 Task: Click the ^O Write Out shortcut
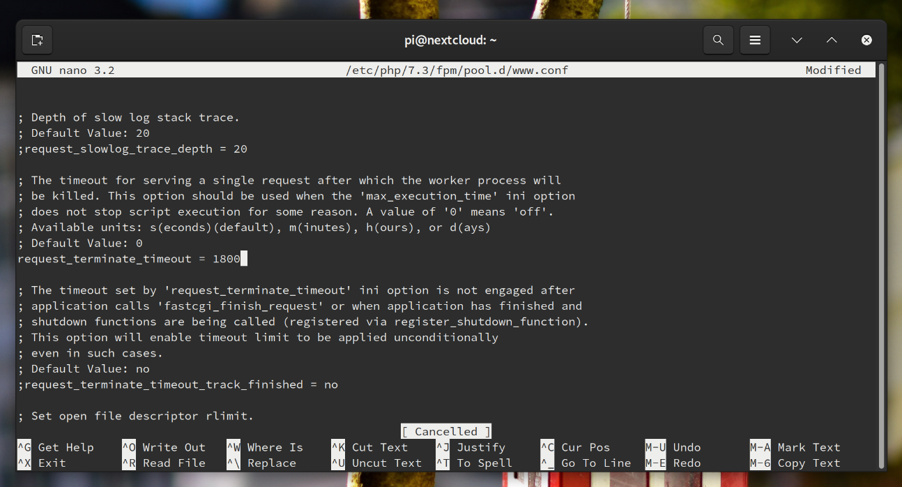point(164,447)
